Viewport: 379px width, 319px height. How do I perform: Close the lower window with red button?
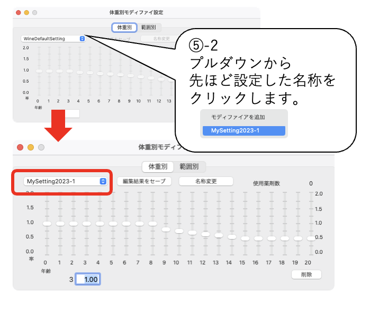tap(21, 147)
